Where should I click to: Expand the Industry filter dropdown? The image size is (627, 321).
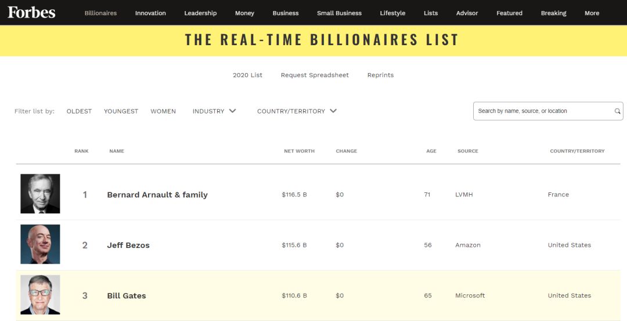coord(214,111)
